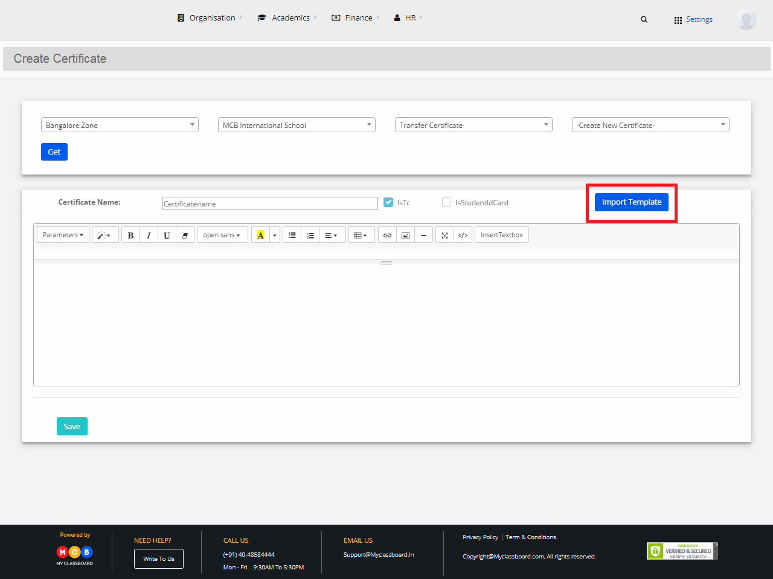
Task: Switch the editor to fullscreen mode
Action: (444, 235)
